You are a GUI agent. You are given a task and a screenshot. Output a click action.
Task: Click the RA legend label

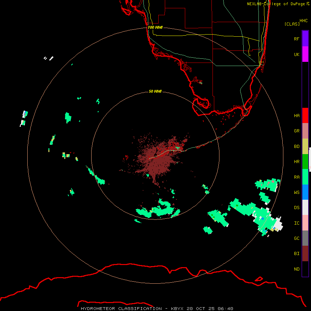[x=296, y=177]
